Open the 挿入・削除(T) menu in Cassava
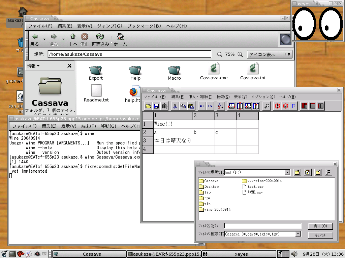Viewport: 345px width, 258px height. [x=201, y=97]
